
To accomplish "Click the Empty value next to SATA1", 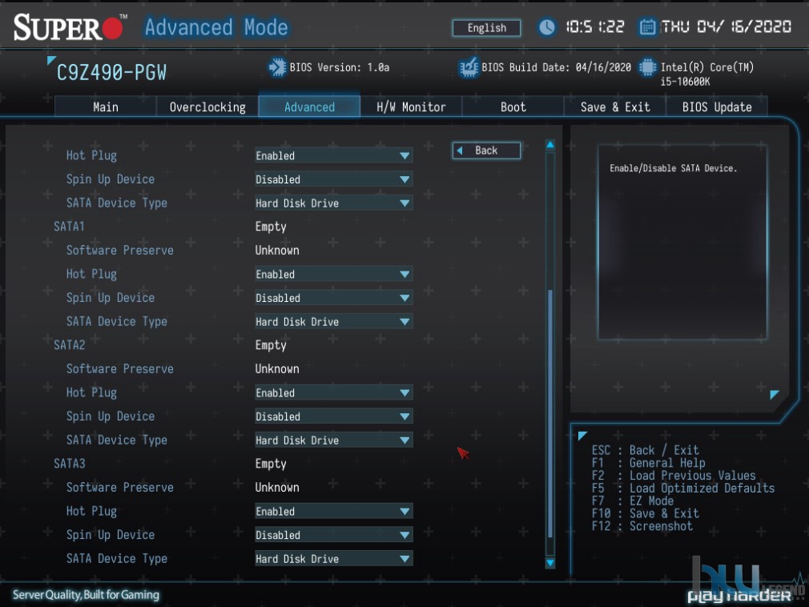I will coord(271,227).
